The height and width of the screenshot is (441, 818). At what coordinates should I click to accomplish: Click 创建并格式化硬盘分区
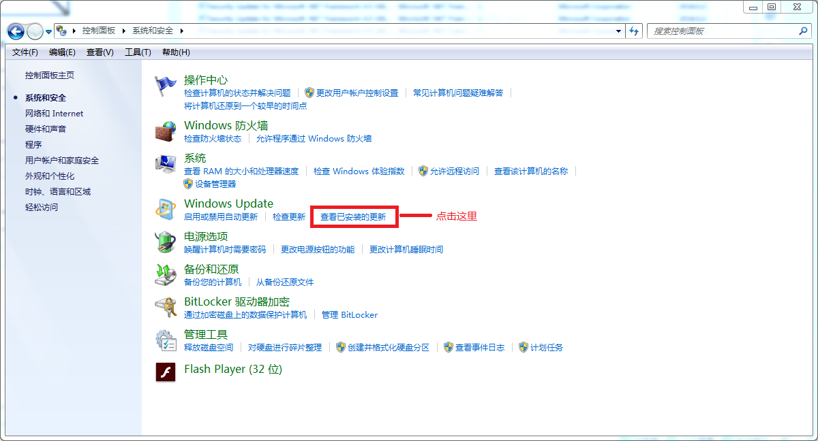click(389, 348)
